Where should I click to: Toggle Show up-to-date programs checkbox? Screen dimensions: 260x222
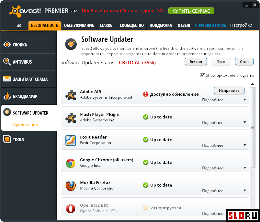click(202, 75)
